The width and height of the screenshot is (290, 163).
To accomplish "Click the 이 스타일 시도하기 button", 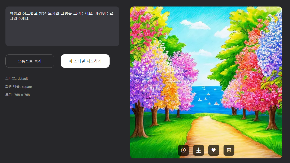I will tap(85, 61).
